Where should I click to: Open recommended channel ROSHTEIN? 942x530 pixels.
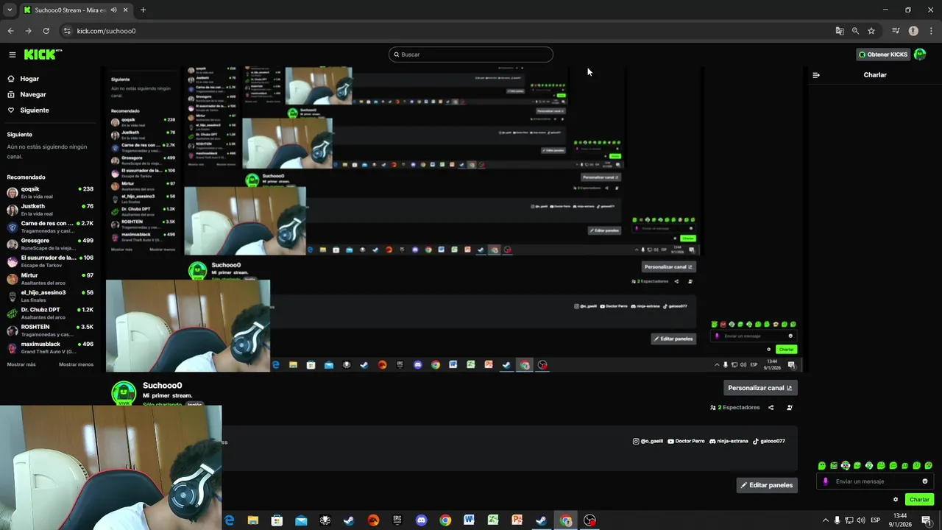(50, 331)
